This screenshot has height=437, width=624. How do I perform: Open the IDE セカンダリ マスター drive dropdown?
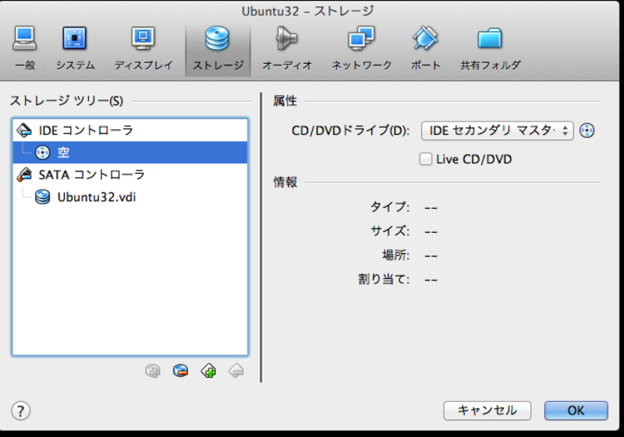[x=497, y=130]
